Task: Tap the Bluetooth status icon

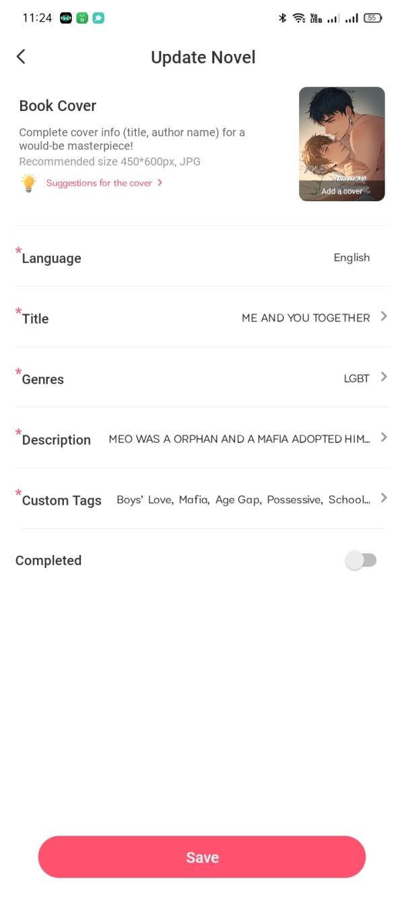Action: [283, 18]
